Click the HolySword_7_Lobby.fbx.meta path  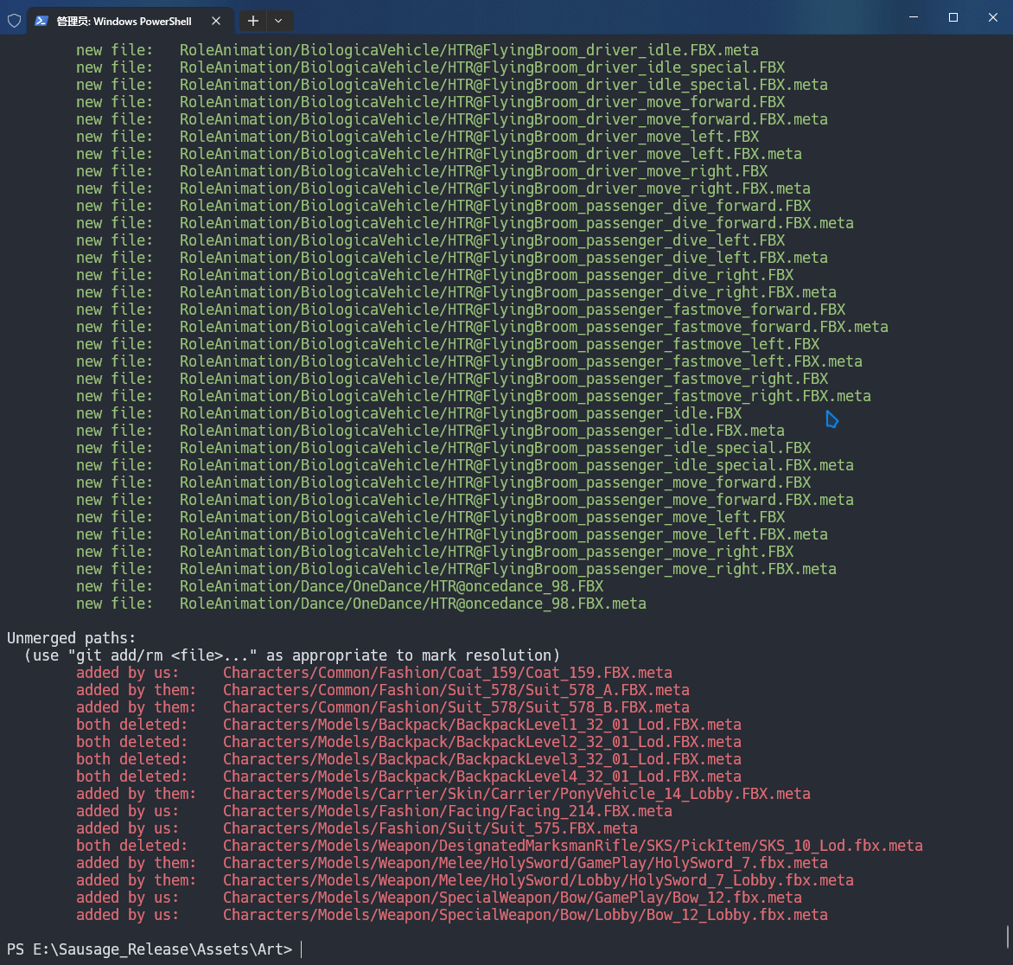(538, 880)
